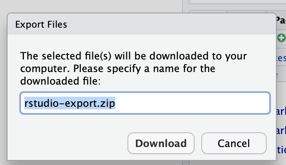Click the hidden tab outline above dialog
Image resolution: width=286 pixels, height=165 pixels.
click(x=208, y=12)
